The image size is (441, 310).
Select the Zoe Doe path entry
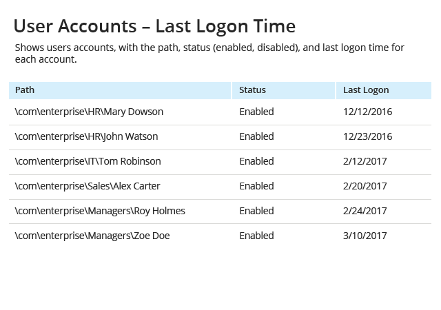tap(92, 236)
